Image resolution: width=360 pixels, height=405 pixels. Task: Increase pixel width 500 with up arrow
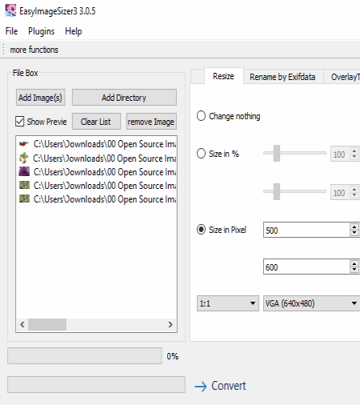coord(354,227)
